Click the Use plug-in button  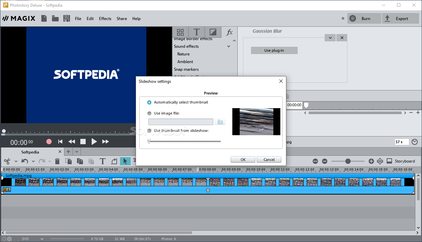coord(274,50)
